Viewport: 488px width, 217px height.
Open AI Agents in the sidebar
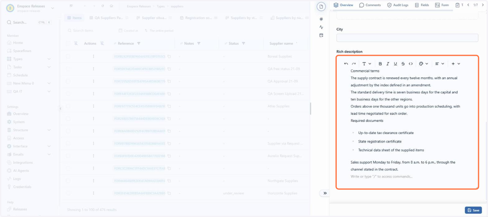tap(21, 171)
